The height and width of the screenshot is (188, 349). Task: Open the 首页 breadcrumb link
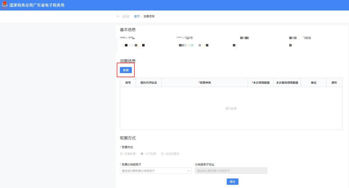[x=136, y=16]
